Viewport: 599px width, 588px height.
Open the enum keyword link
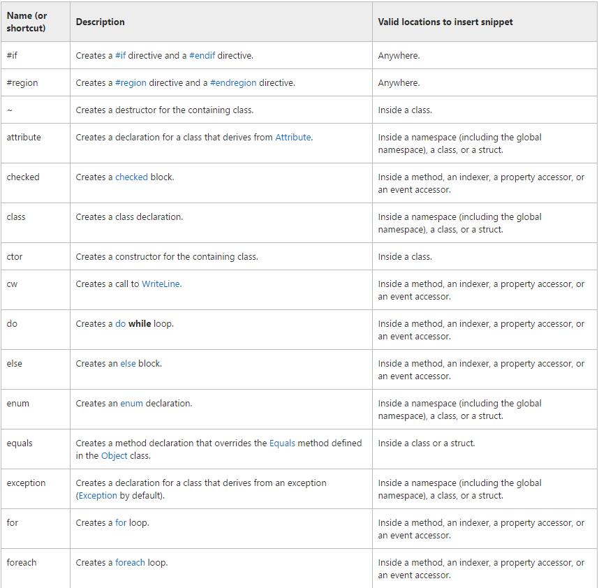[131, 403]
